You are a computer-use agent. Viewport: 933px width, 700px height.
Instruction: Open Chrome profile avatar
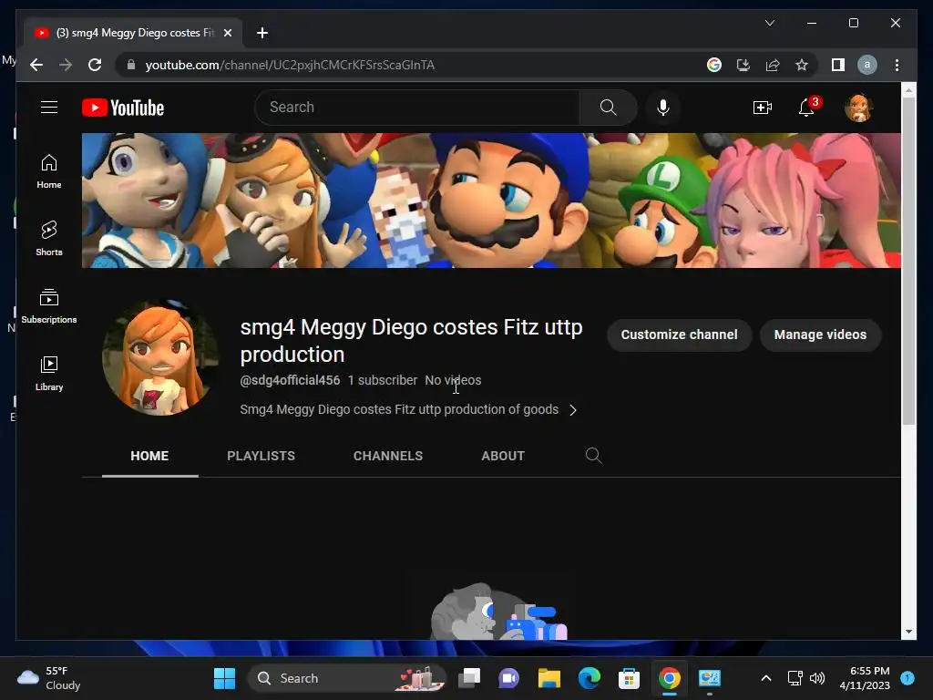point(867,65)
